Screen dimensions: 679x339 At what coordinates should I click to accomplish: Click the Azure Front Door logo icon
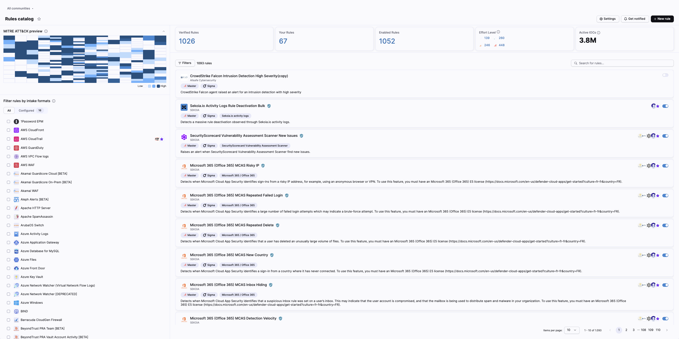16,268
